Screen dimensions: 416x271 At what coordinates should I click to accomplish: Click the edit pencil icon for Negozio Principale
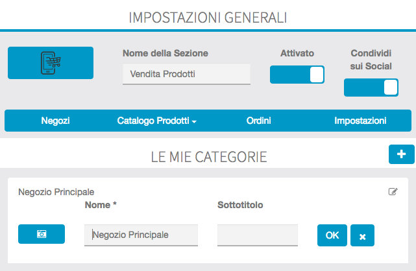click(393, 191)
